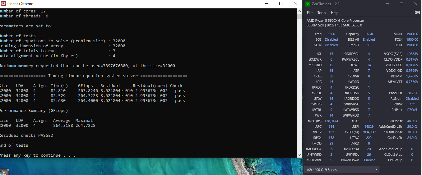Minimize the Linpack Xtreme window
Viewport: 422px width, 175px height.
267,4
